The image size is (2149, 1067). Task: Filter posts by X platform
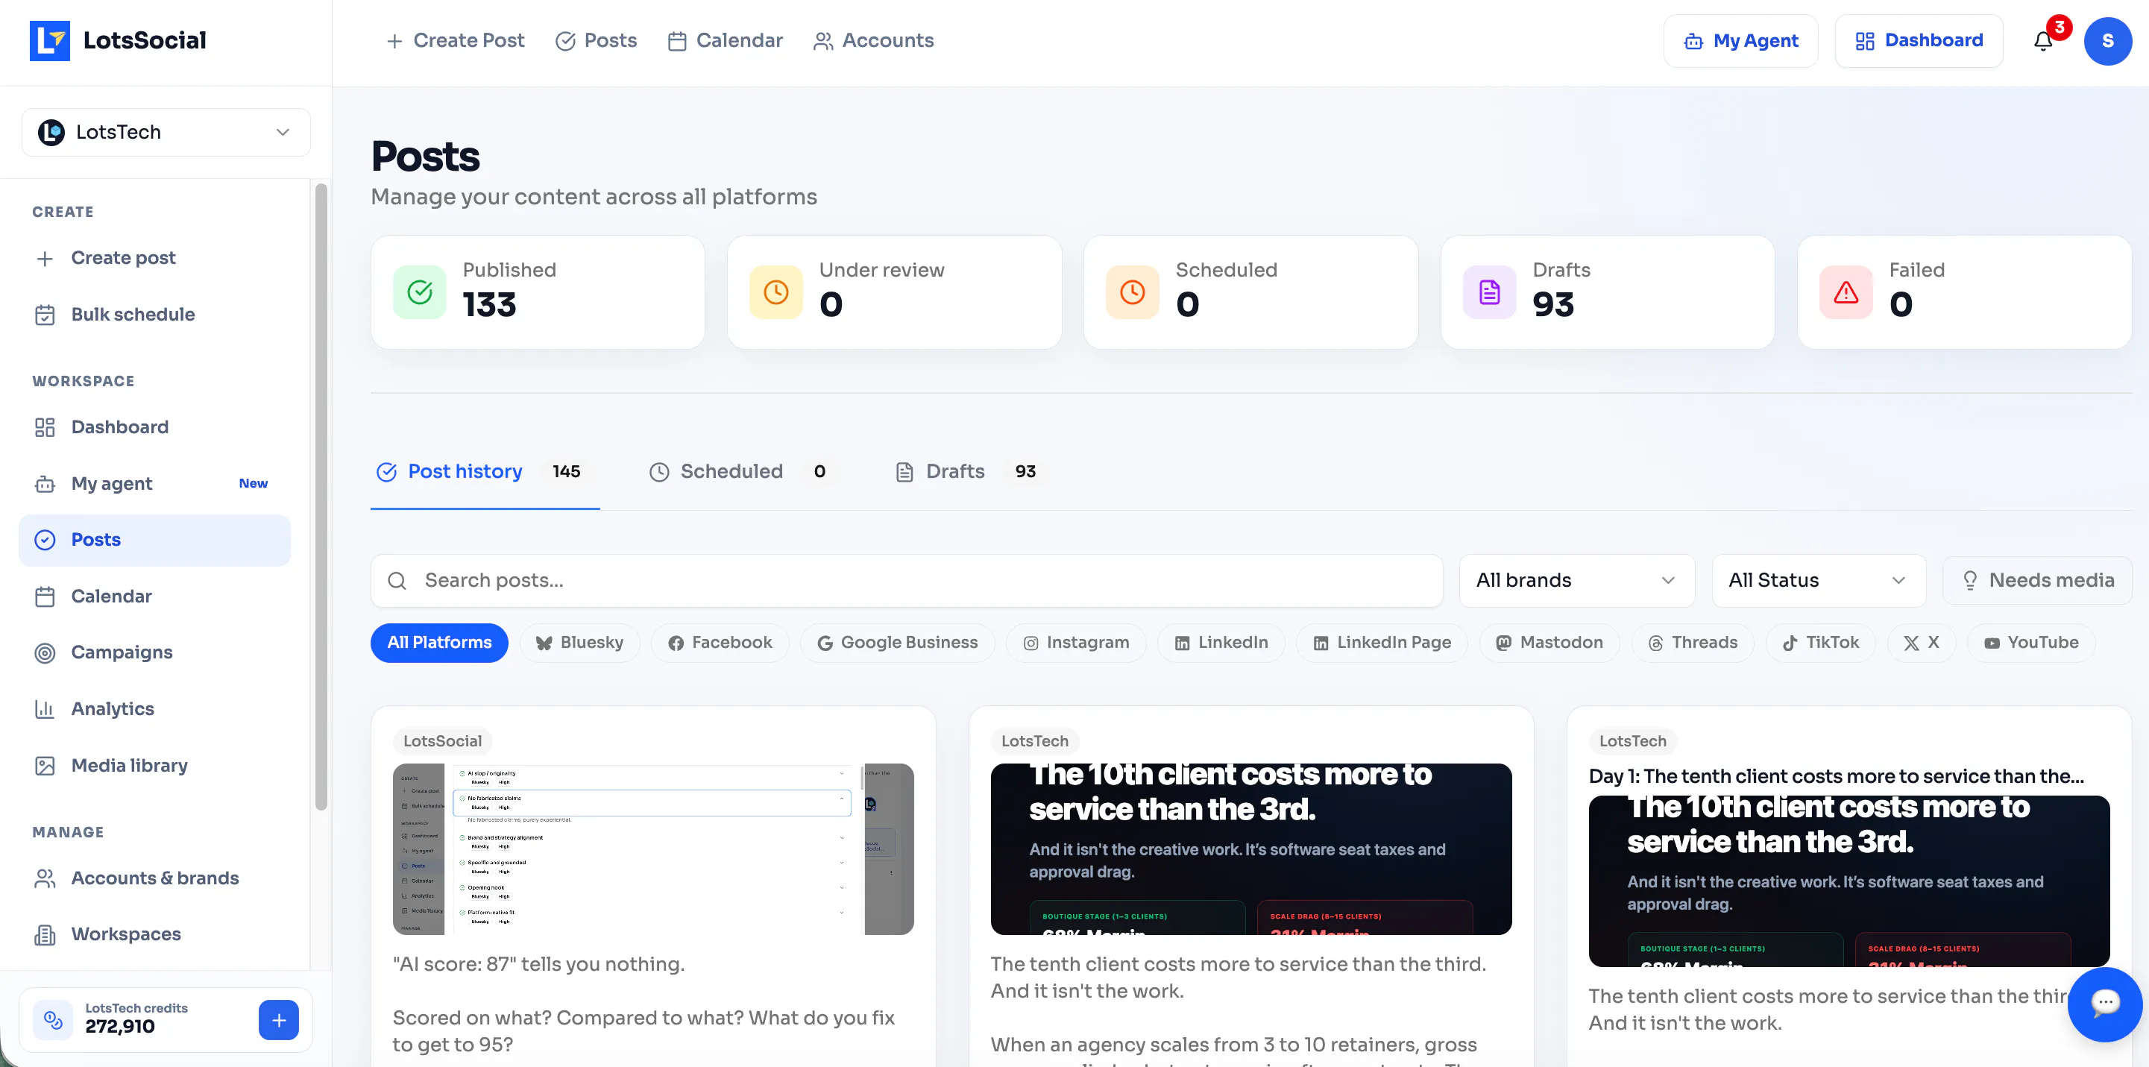[1922, 643]
